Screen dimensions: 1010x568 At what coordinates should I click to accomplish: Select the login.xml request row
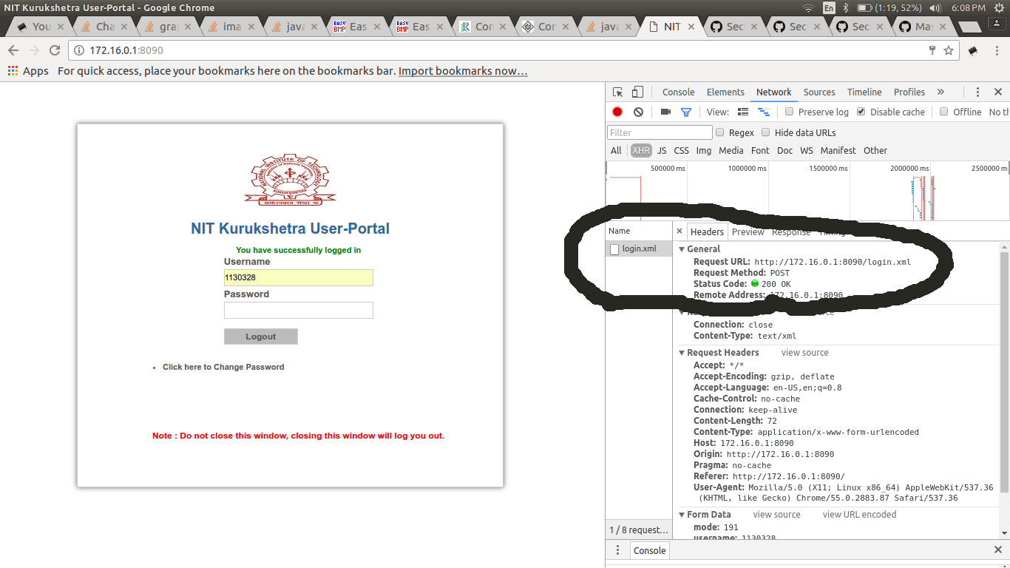click(x=639, y=249)
